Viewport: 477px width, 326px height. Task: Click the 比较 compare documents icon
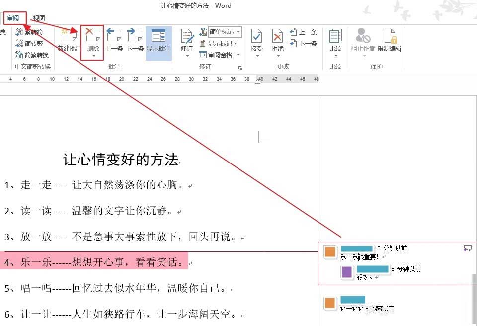(335, 36)
